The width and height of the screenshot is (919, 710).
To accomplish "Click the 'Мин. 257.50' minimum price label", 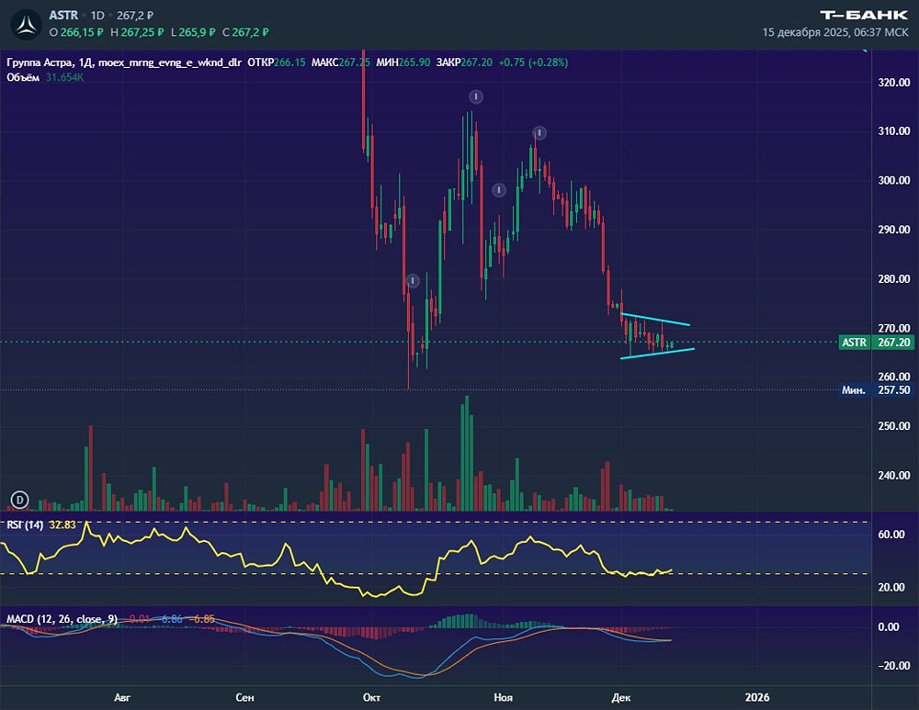I will [x=877, y=389].
